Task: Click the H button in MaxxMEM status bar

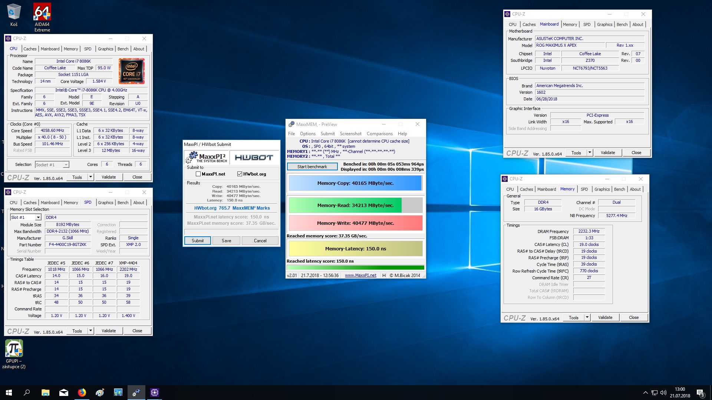Action: point(384,276)
